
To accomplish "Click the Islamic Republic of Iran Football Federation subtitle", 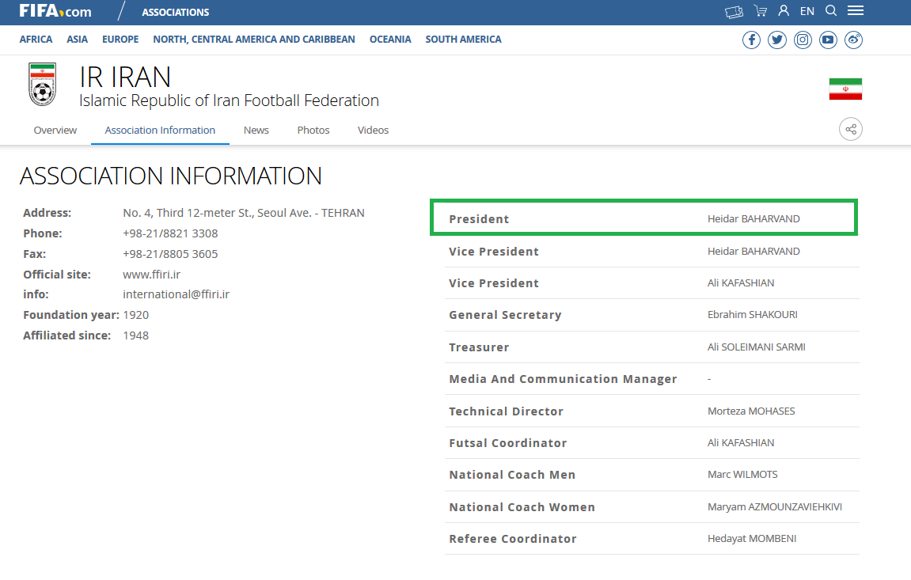I will [229, 100].
